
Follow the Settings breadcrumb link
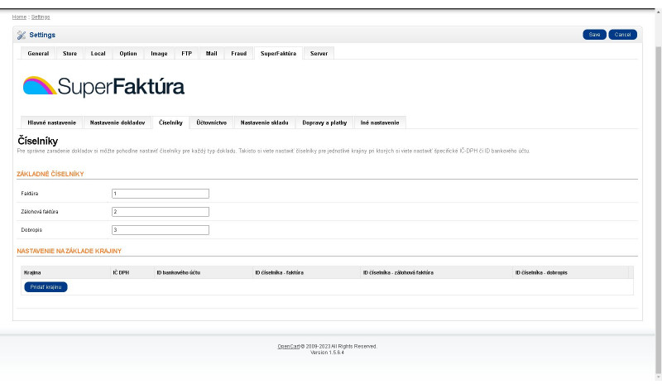coord(41,17)
